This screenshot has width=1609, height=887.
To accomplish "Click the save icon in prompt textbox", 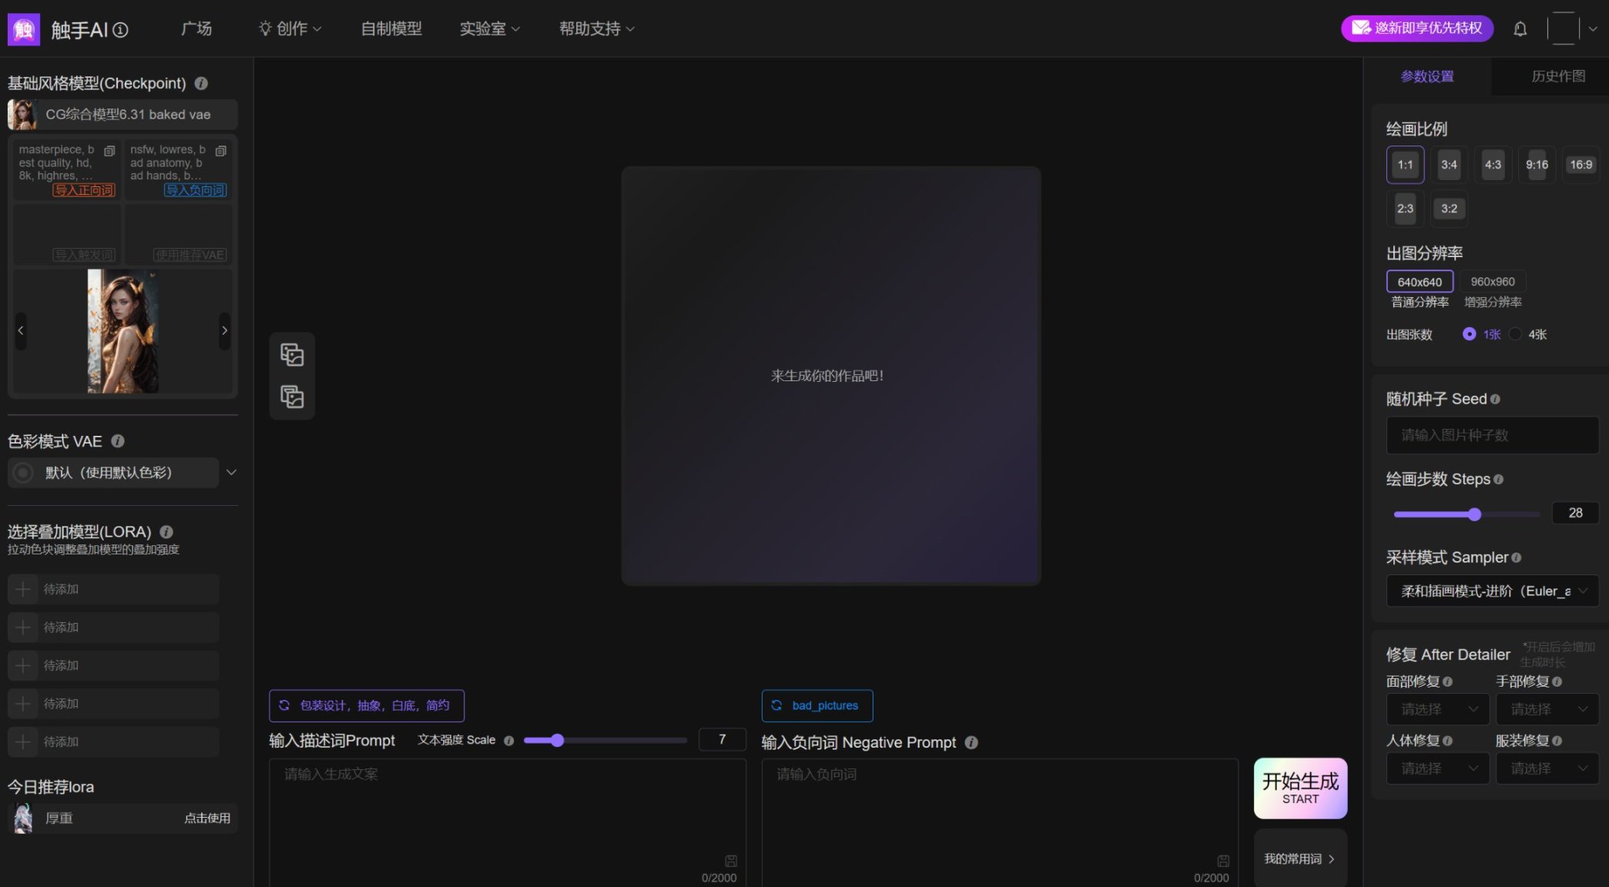I will pyautogui.click(x=730, y=861).
